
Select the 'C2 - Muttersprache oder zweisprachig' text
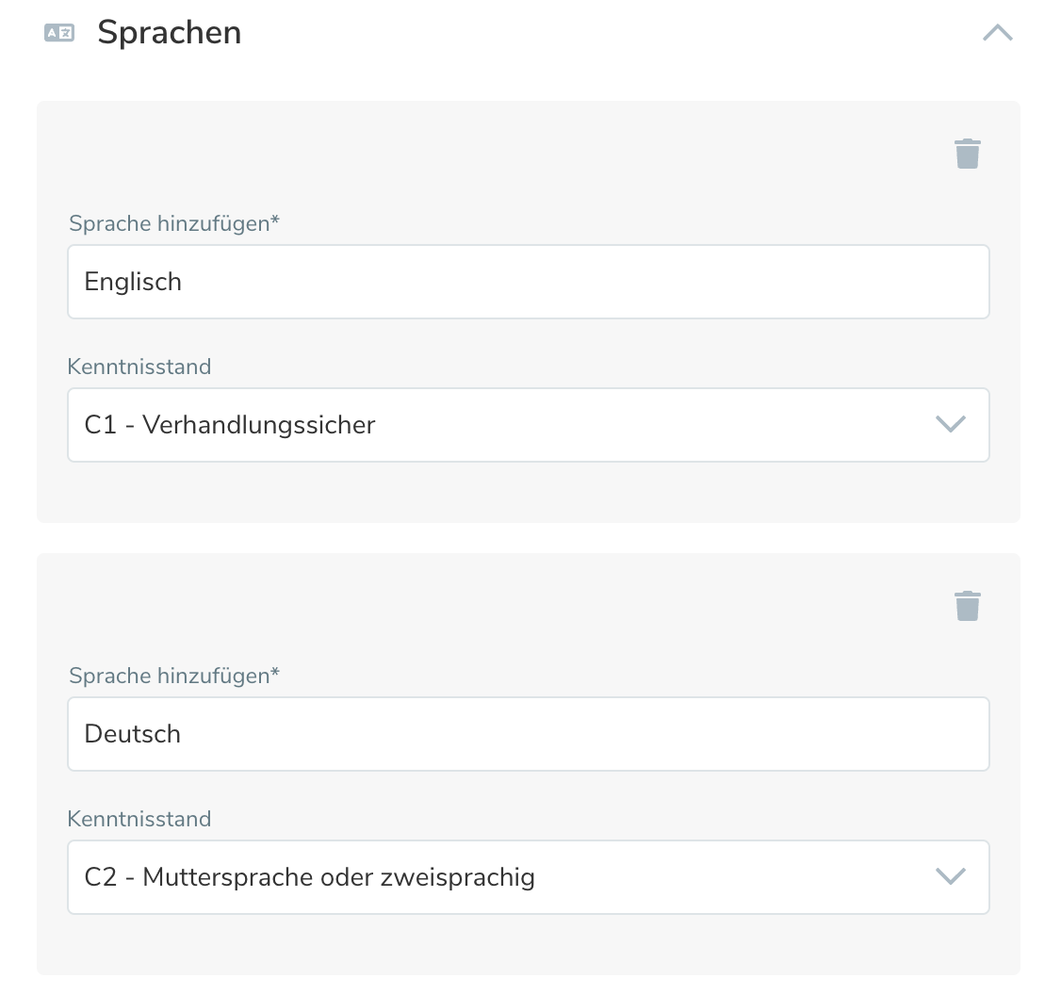(x=310, y=877)
